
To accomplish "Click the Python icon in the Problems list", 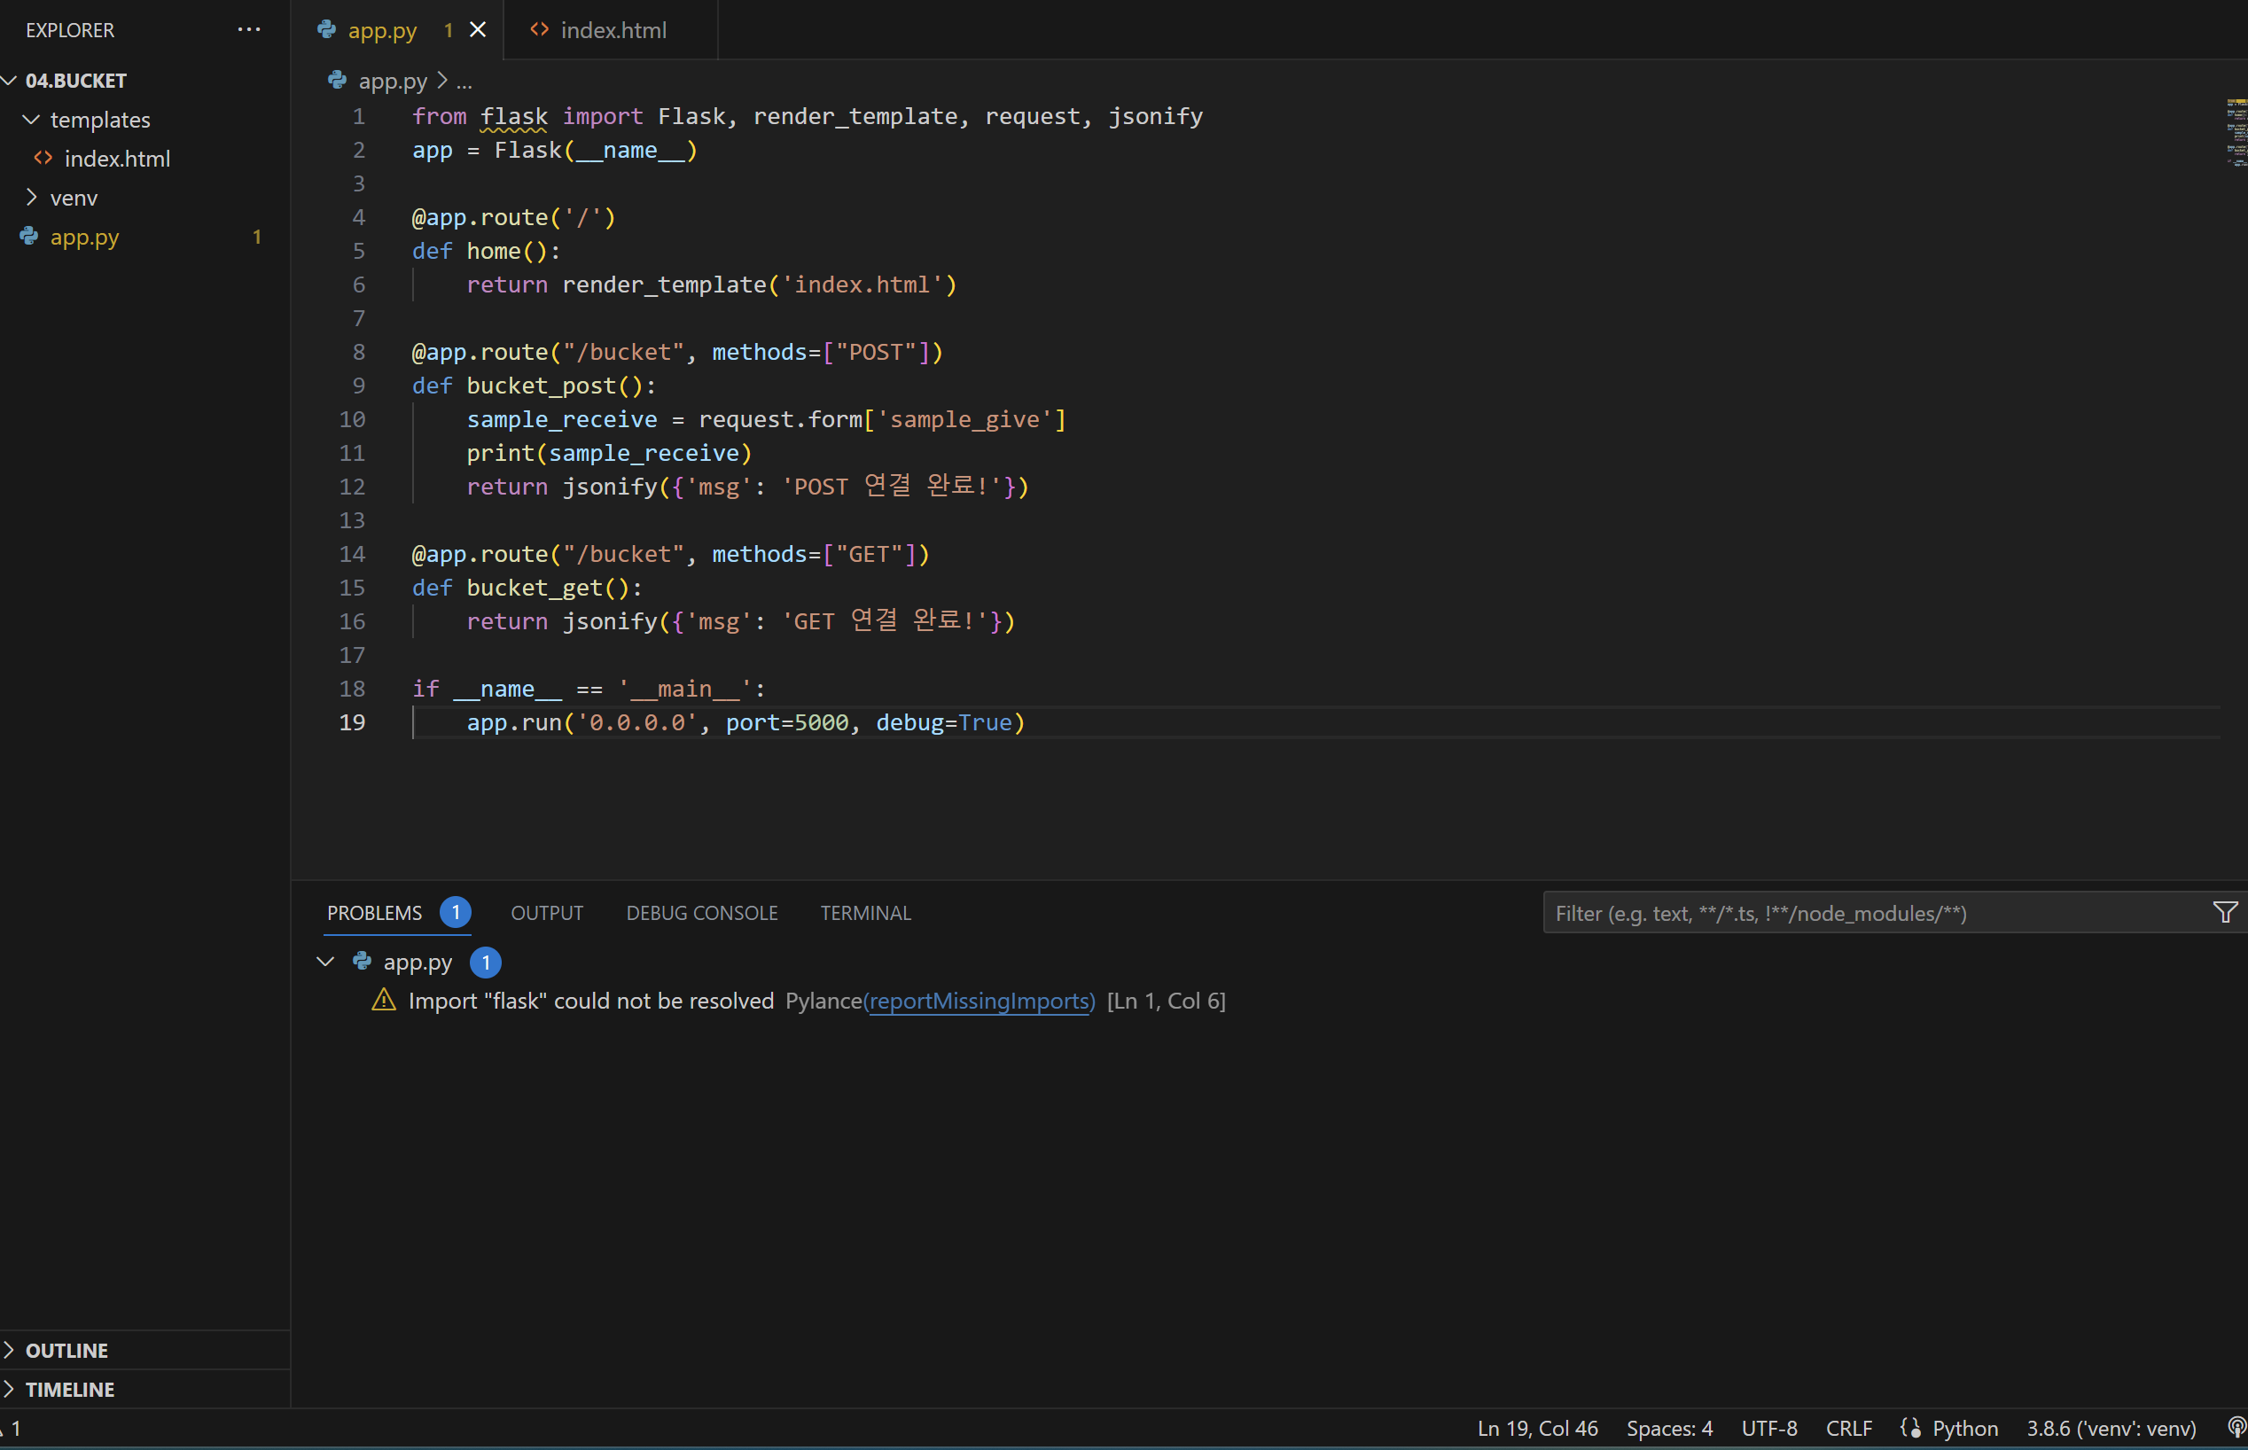I will point(362,962).
